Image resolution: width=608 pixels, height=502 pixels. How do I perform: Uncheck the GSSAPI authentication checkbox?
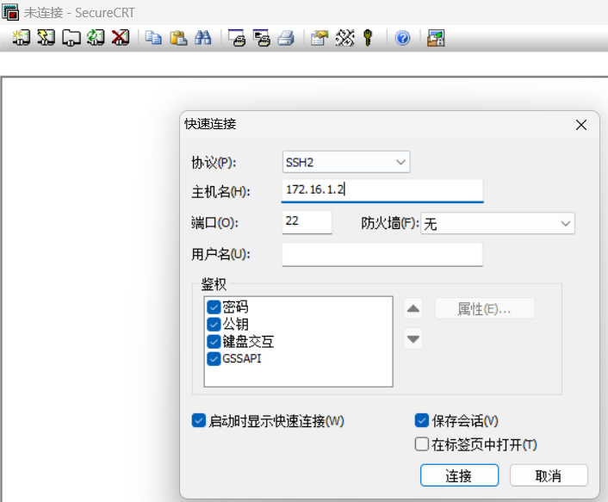click(x=214, y=358)
